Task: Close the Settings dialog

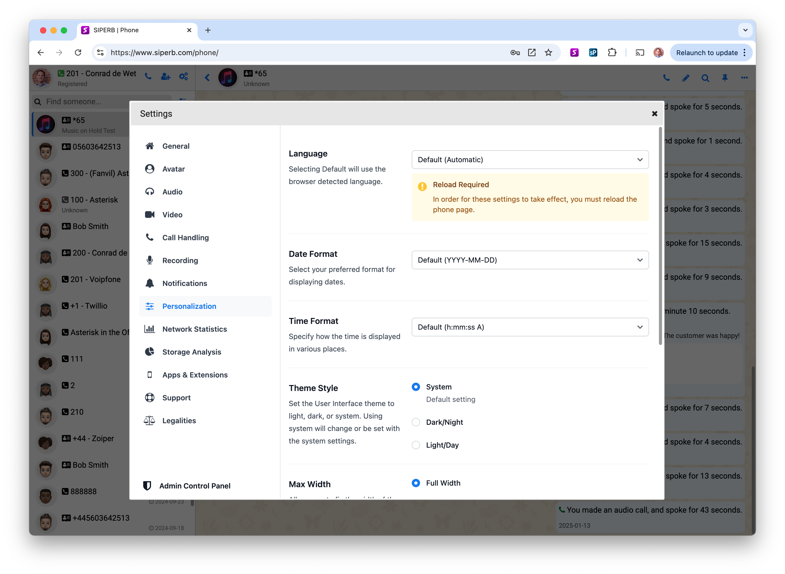Action: pyautogui.click(x=655, y=114)
